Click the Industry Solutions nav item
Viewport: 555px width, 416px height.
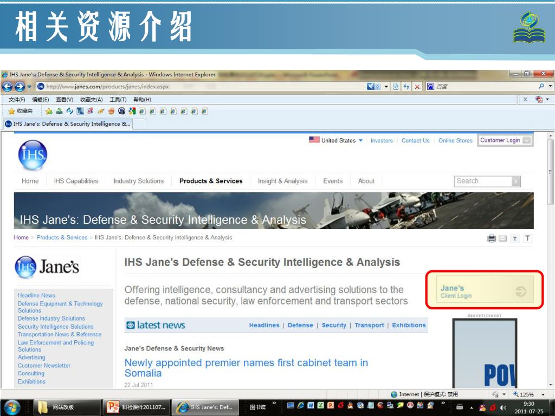tap(138, 181)
